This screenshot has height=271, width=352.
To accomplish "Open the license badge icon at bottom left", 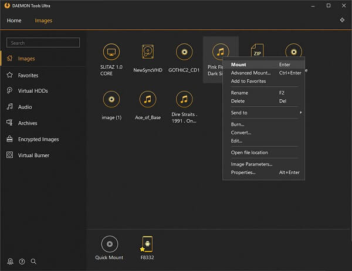I will (x=11, y=262).
